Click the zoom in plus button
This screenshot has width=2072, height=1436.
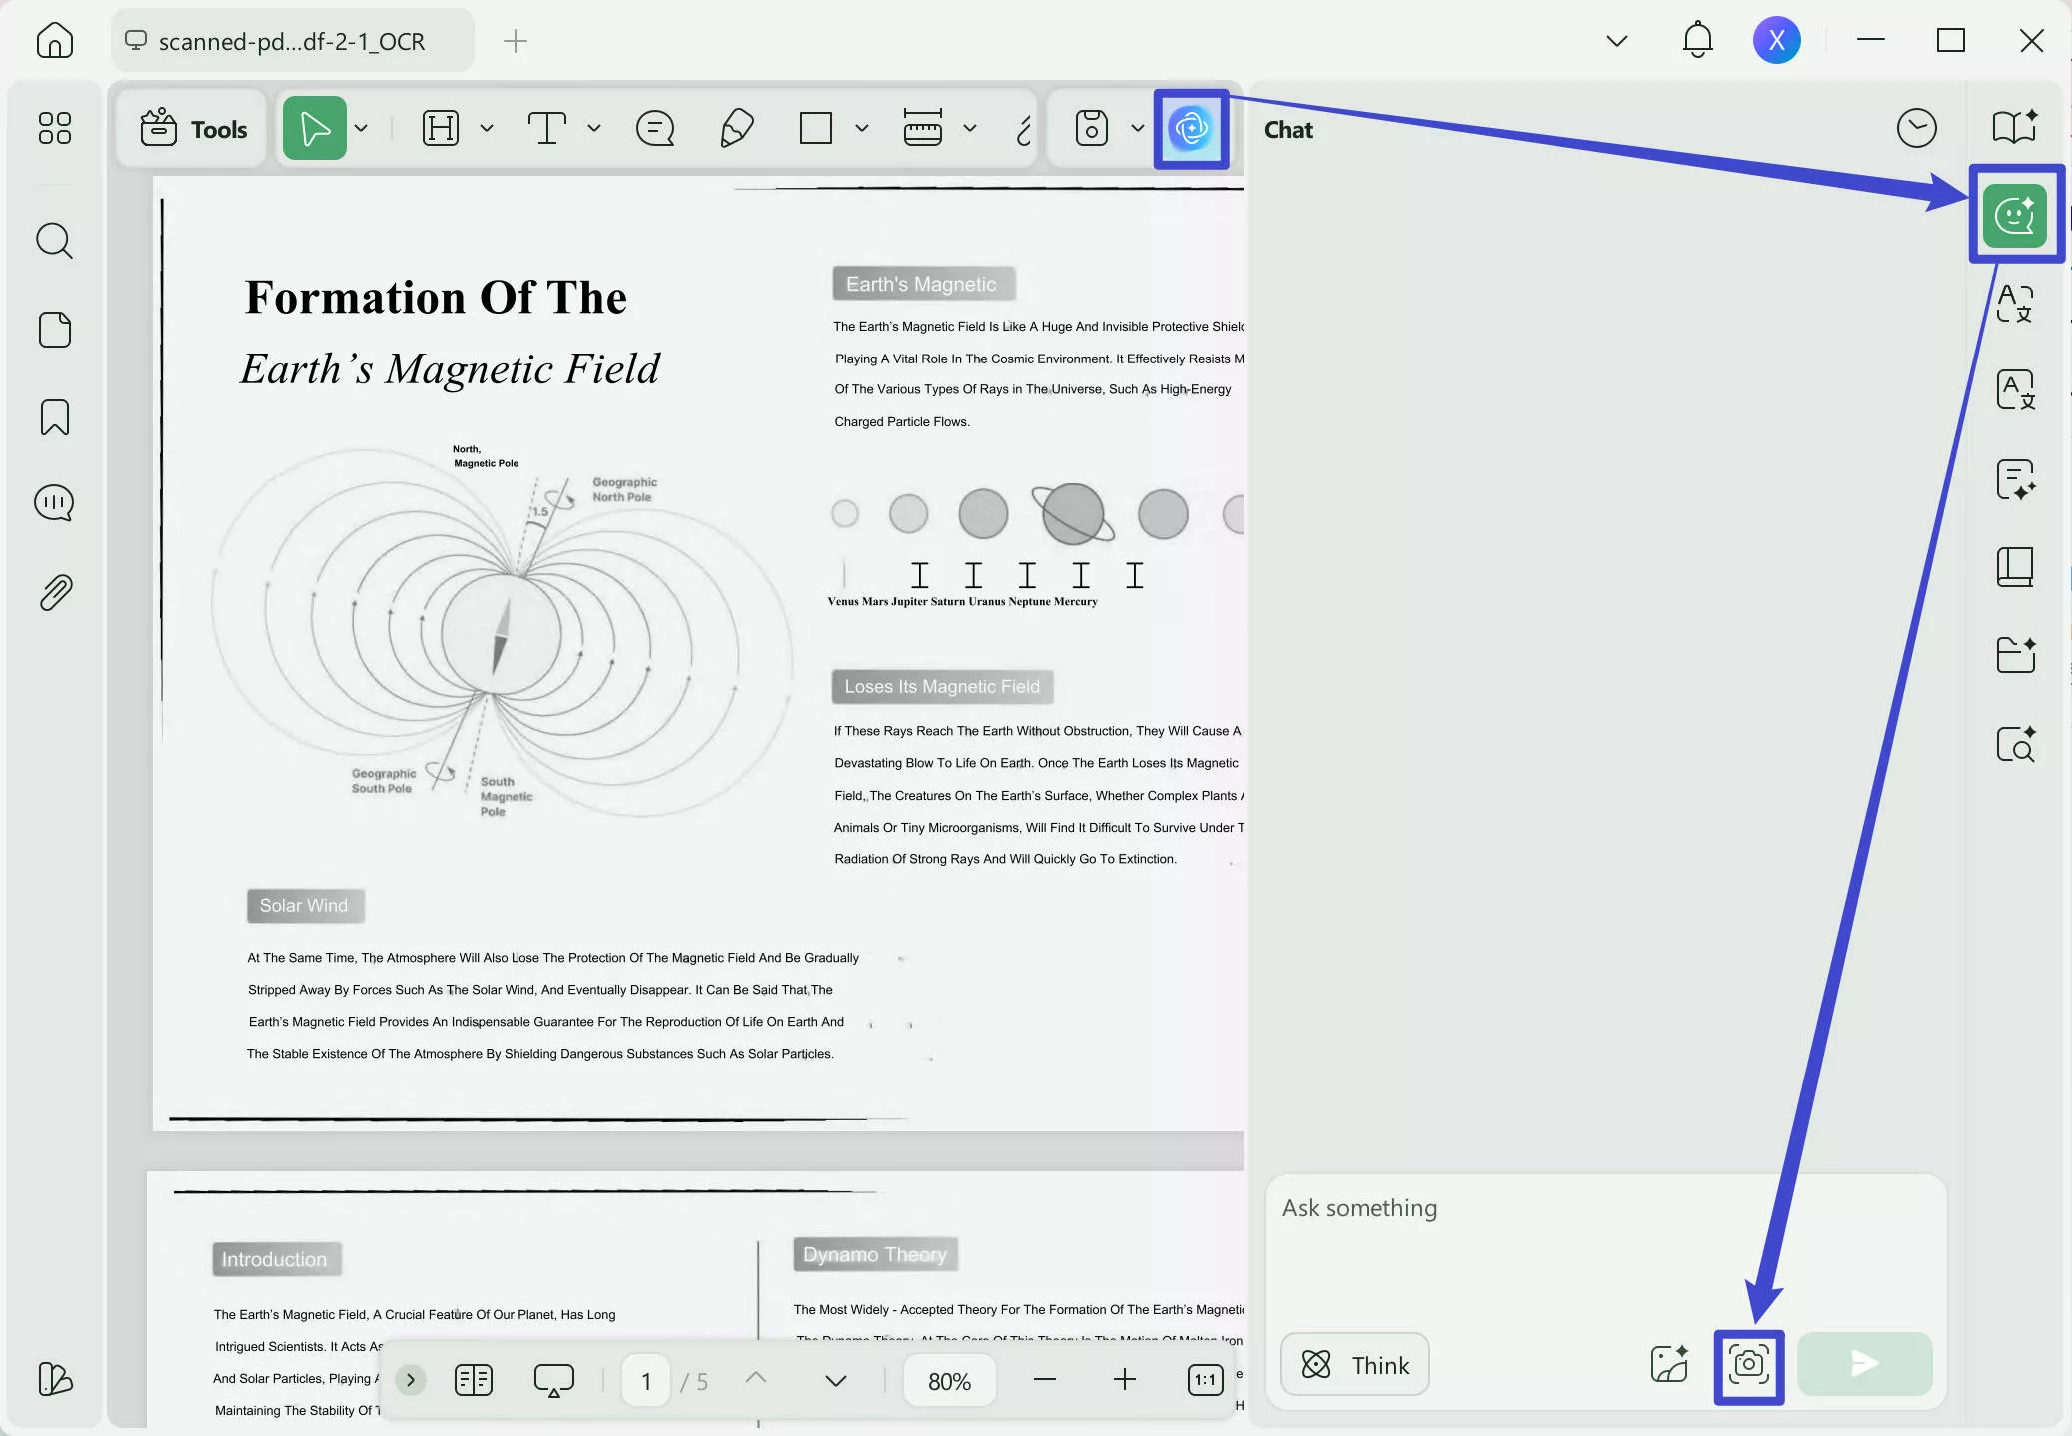1124,1380
